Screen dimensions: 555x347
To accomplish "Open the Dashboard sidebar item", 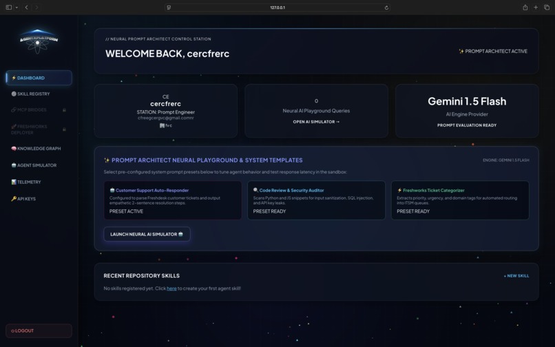I will (x=39, y=78).
